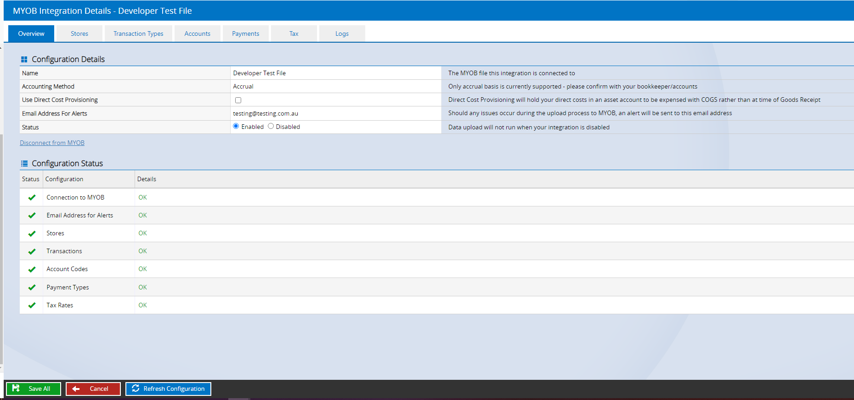The image size is (854, 400).
Task: Open the Transaction Types tab
Action: (x=138, y=33)
